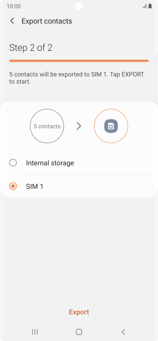This screenshot has width=158, height=341.
Task: Choose the SIM 1 label
Action: (x=34, y=187)
